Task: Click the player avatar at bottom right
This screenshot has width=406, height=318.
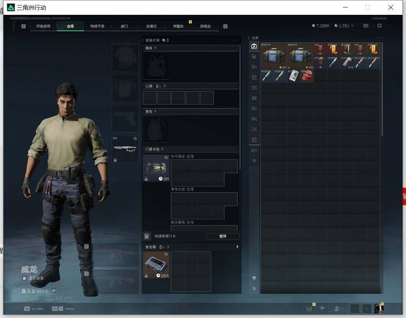Action: pos(379,309)
